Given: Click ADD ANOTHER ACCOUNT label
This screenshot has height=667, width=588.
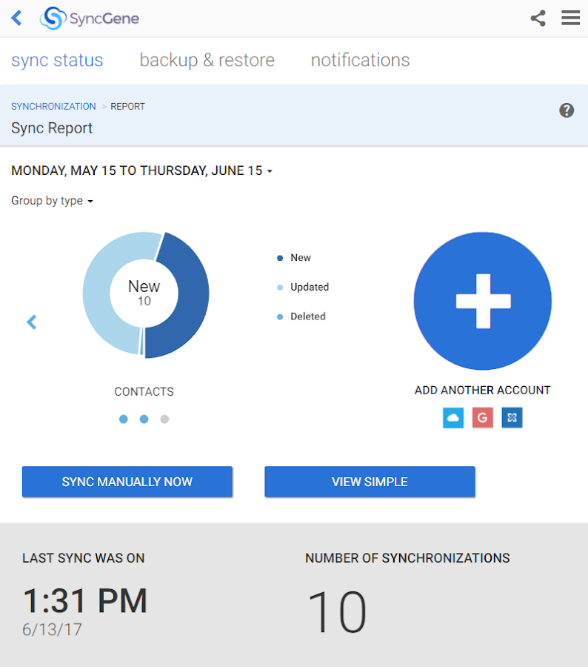Looking at the screenshot, I should point(483,390).
